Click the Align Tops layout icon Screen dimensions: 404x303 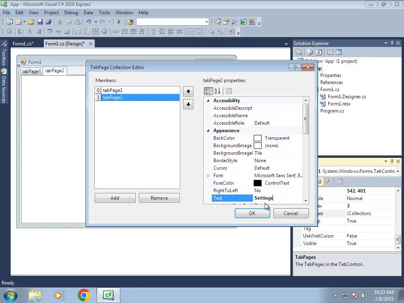click(x=50, y=32)
